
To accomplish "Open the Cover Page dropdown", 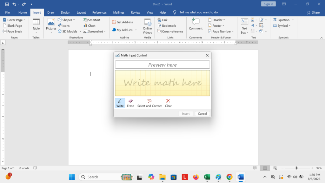I will (14, 20).
